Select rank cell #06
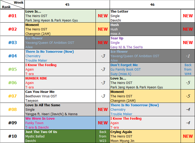Screen dimensions: 195x143 click(x=12, y=83)
